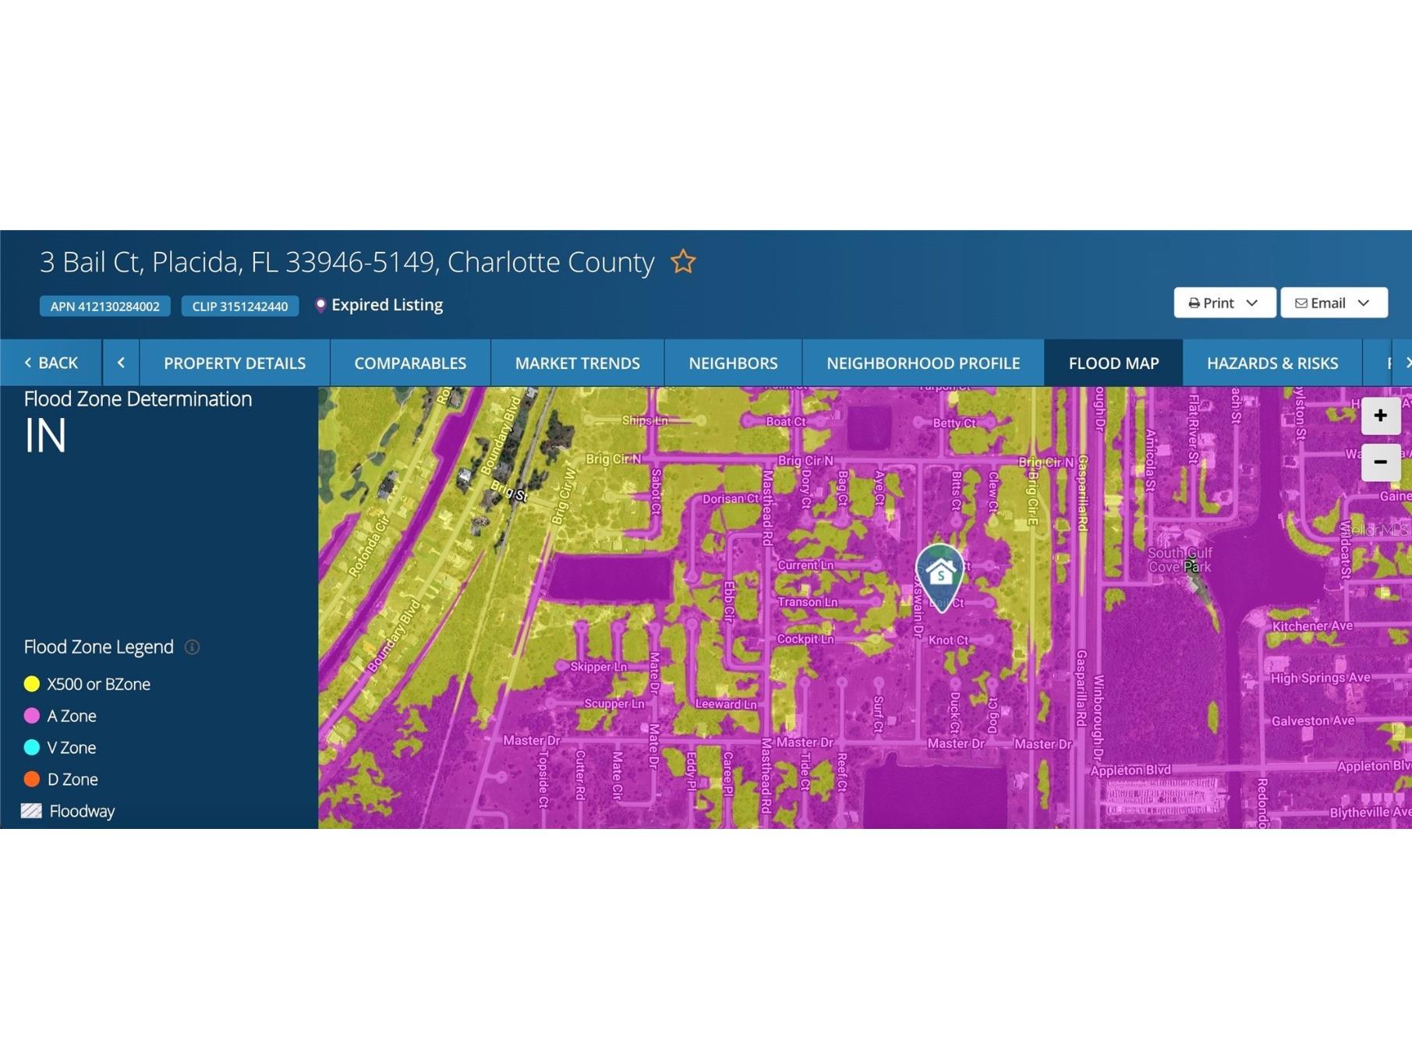Open the Print dropdown menu
Image resolution: width=1412 pixels, height=1059 pixels.
tap(1223, 303)
